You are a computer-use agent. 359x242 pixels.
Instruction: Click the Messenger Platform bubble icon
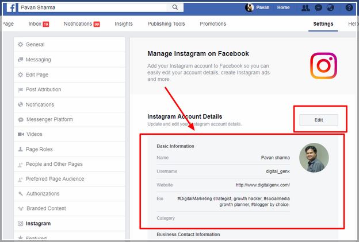click(x=21, y=120)
